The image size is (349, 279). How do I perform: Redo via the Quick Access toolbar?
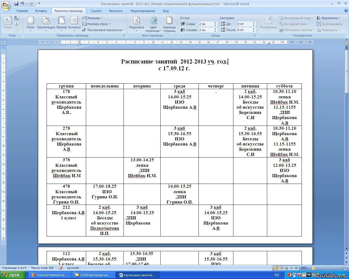(31, 4)
